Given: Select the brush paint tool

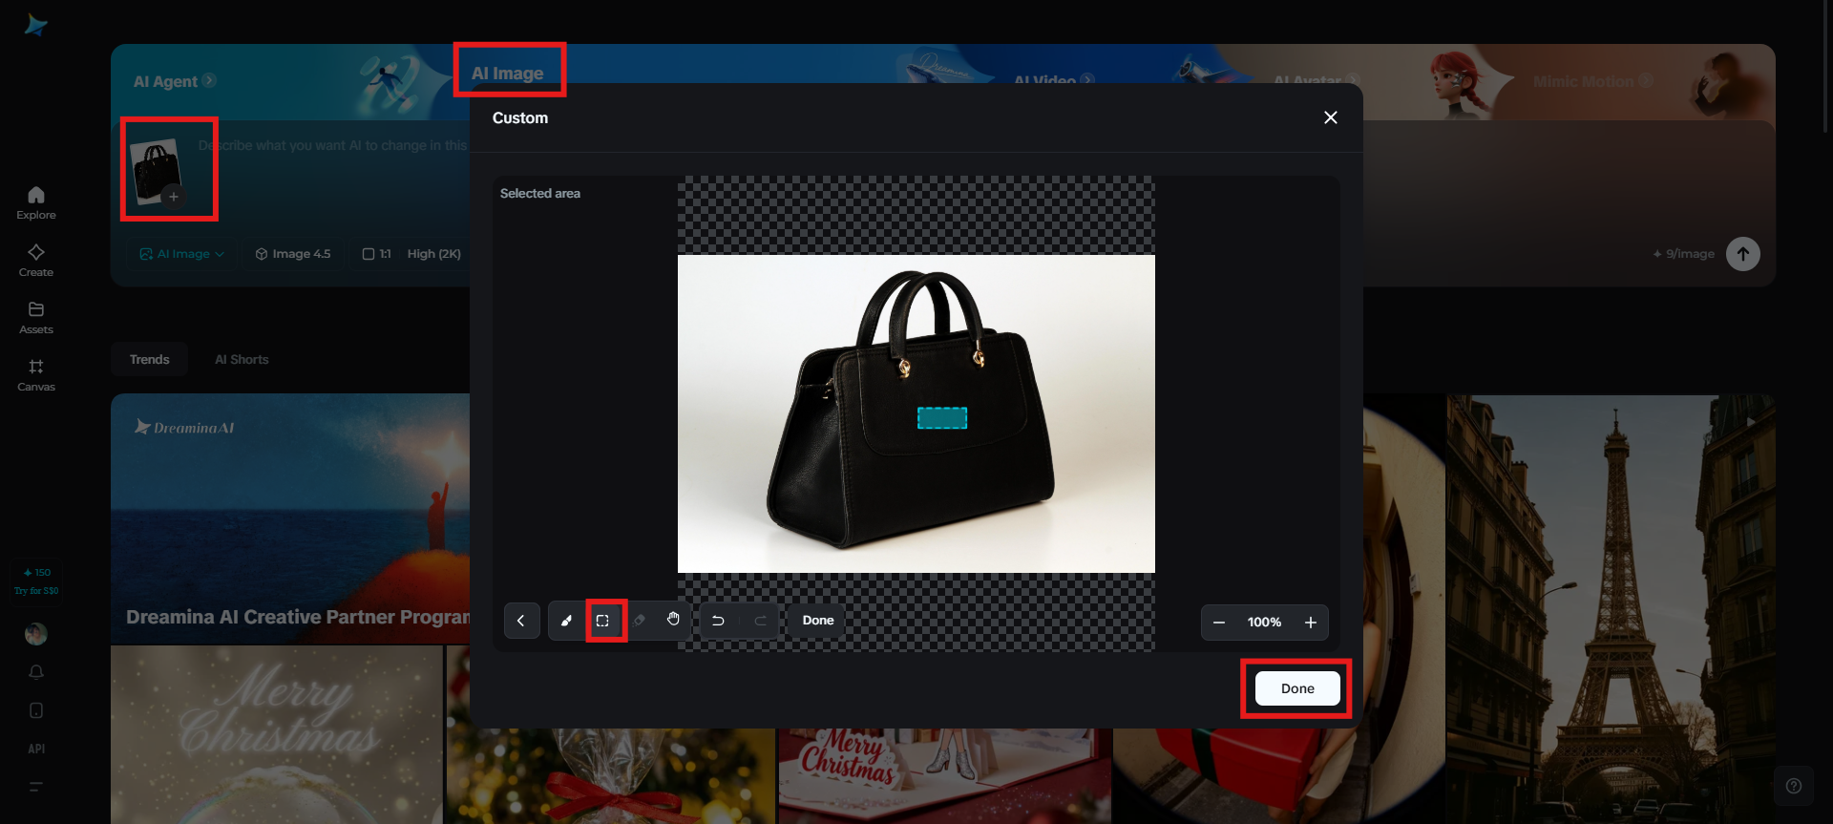Looking at the screenshot, I should tap(566, 621).
